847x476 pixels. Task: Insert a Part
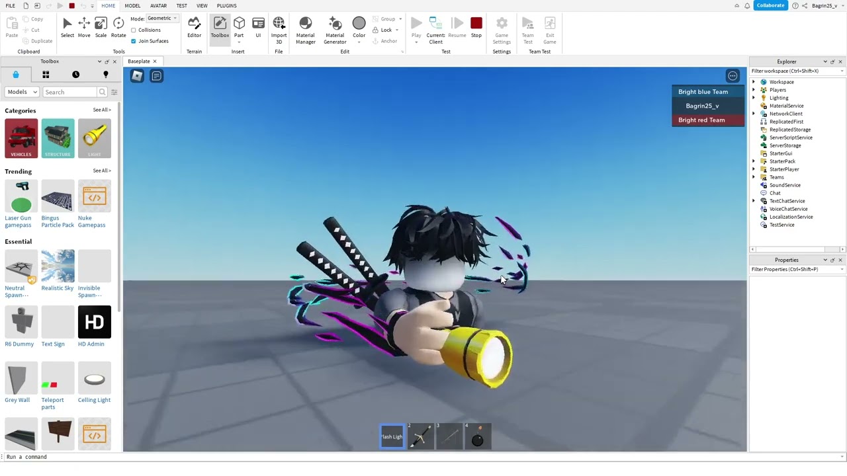point(239,28)
